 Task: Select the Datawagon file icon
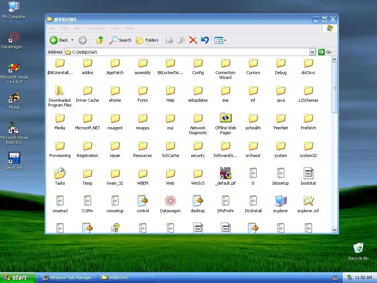tap(170, 201)
